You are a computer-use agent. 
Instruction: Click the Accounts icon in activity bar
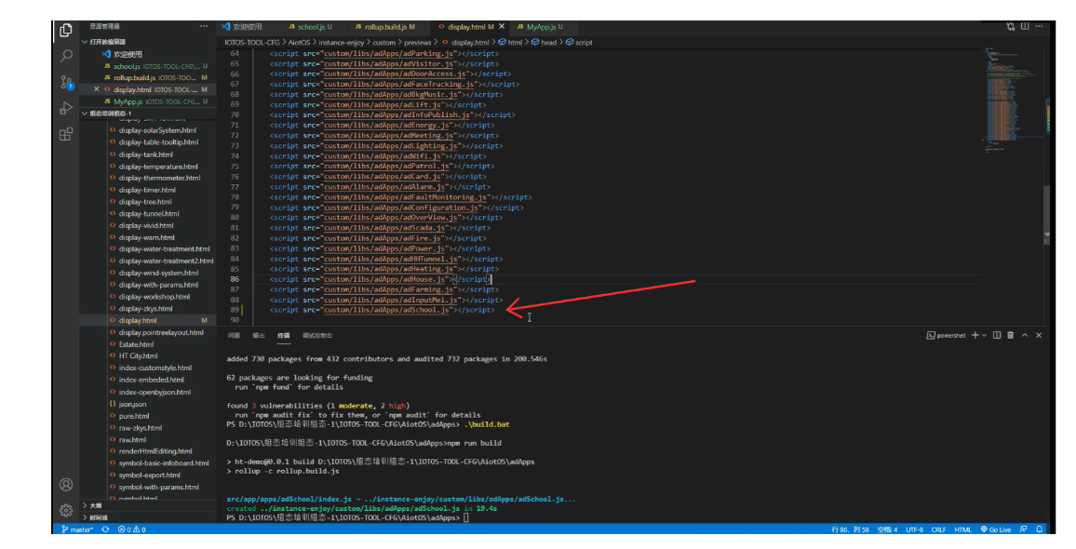pyautogui.click(x=66, y=485)
